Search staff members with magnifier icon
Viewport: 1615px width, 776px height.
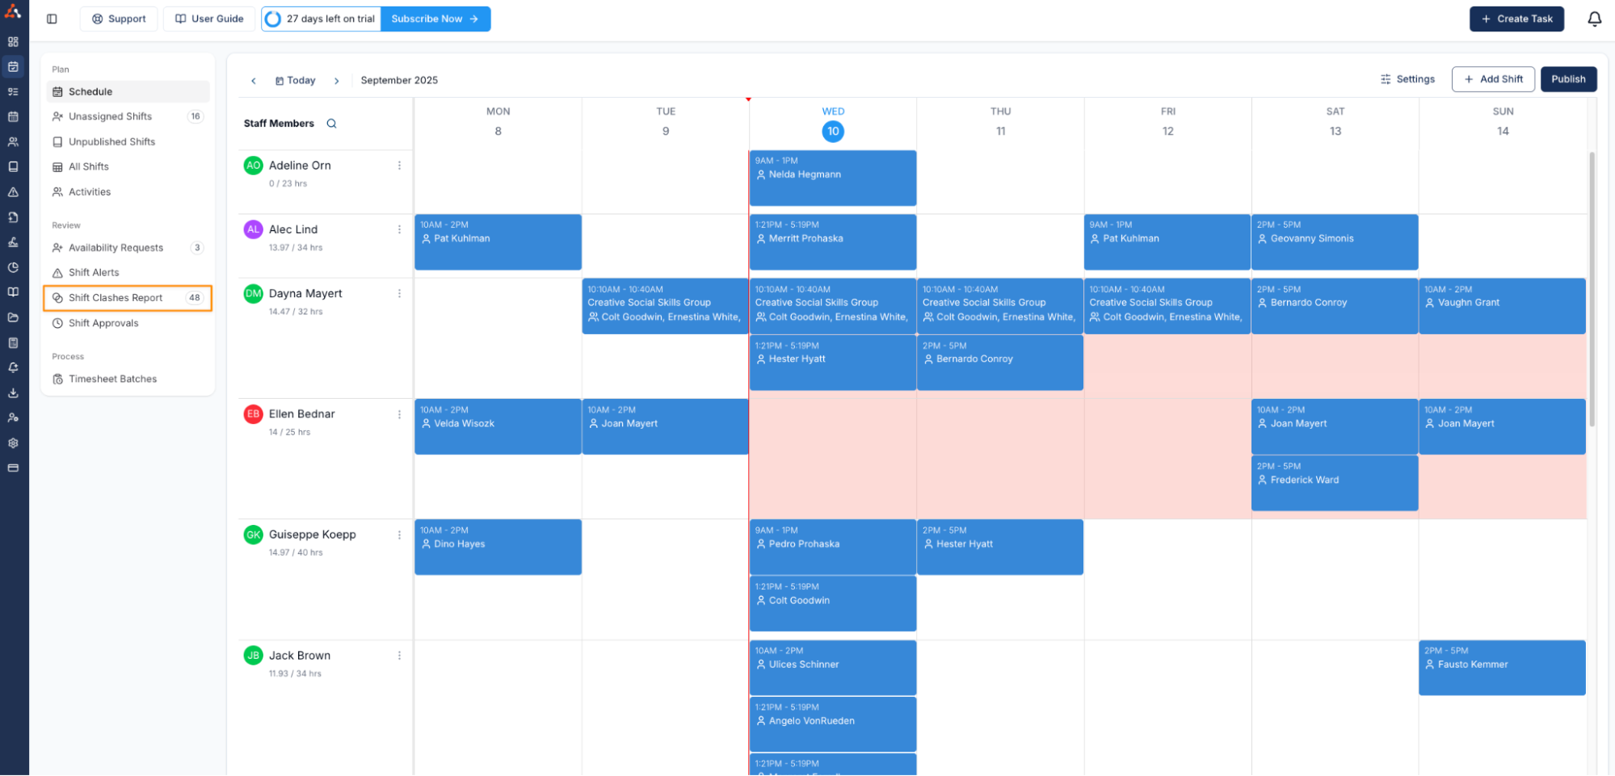(331, 124)
